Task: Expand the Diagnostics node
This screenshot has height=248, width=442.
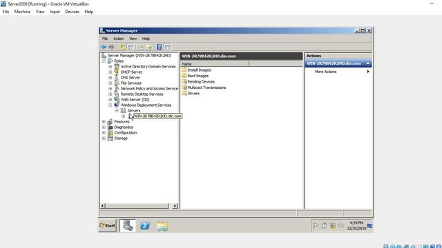Action: (x=104, y=127)
